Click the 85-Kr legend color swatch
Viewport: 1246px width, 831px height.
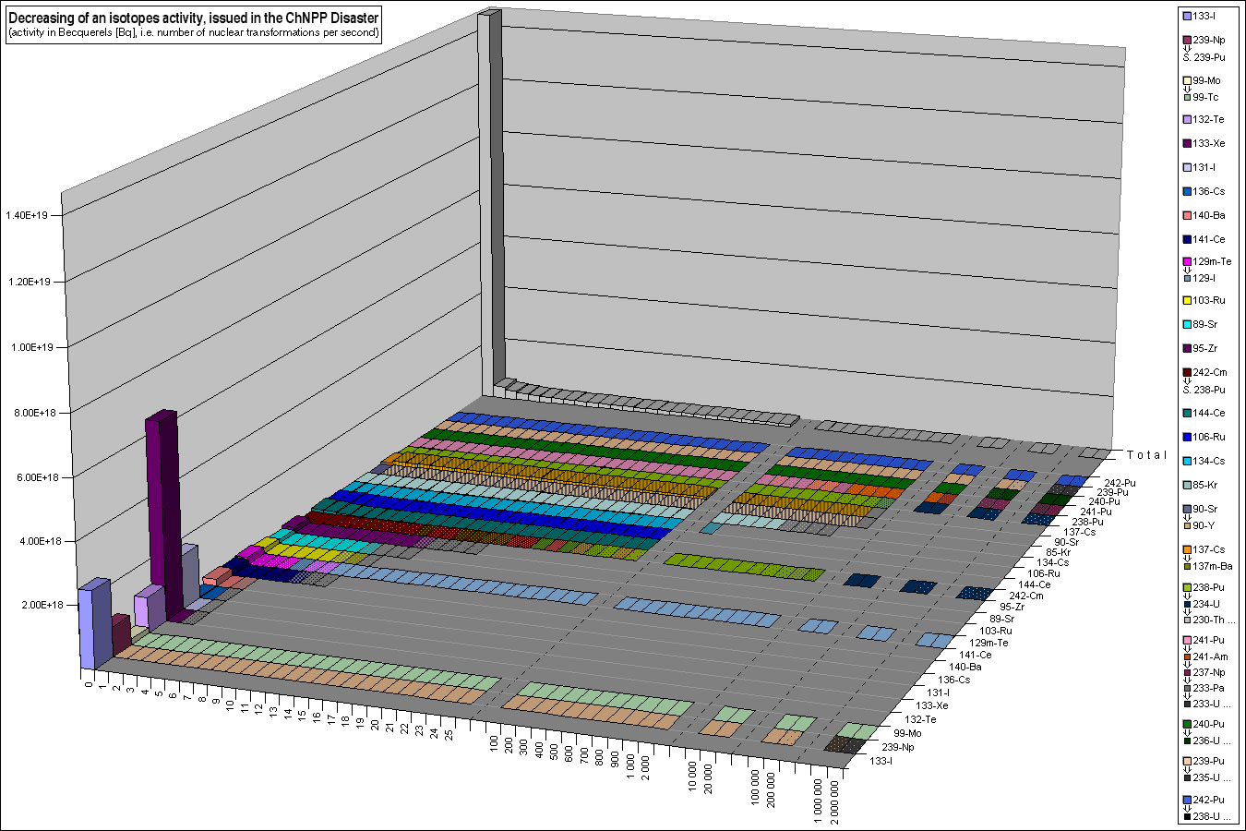1187,486
